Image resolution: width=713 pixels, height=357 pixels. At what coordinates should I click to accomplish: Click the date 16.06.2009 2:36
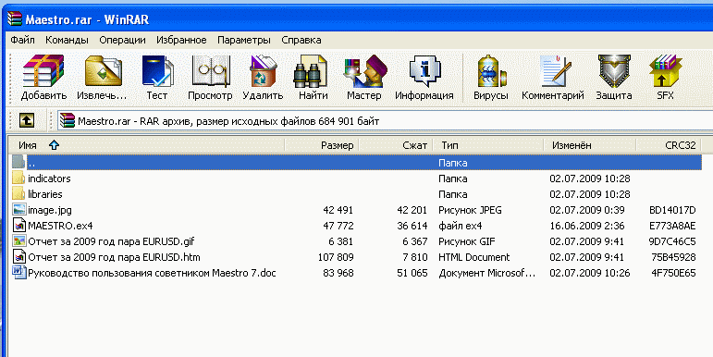click(587, 226)
